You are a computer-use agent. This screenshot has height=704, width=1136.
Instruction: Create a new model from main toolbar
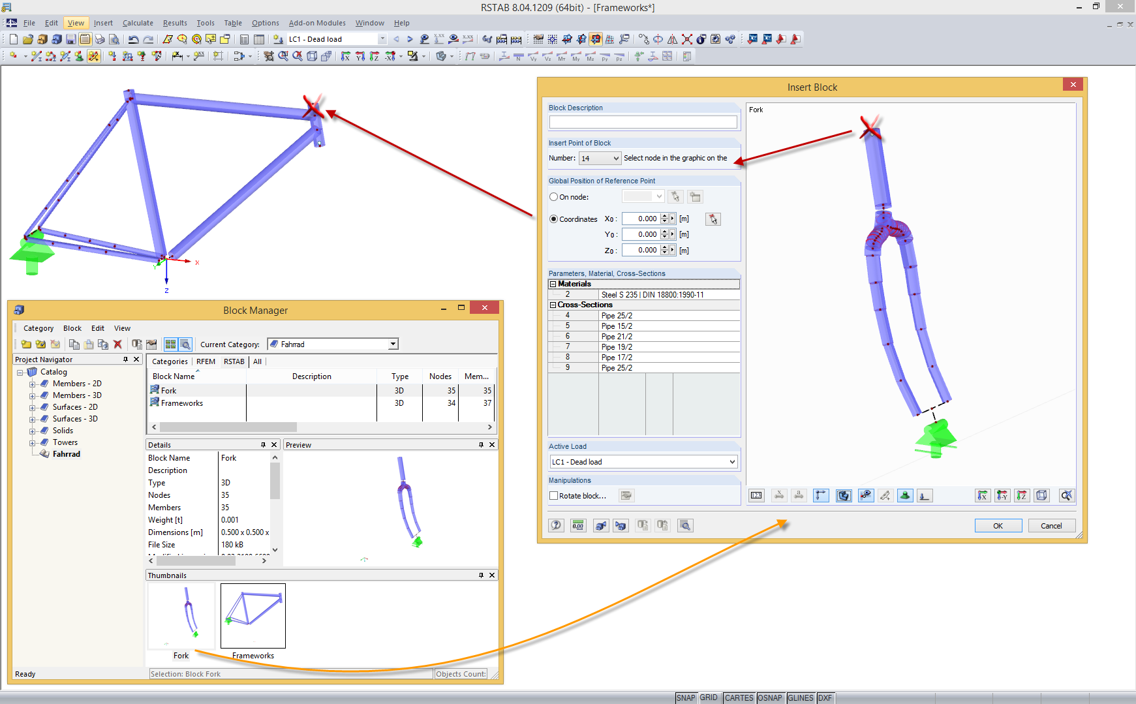pyautogui.click(x=14, y=39)
